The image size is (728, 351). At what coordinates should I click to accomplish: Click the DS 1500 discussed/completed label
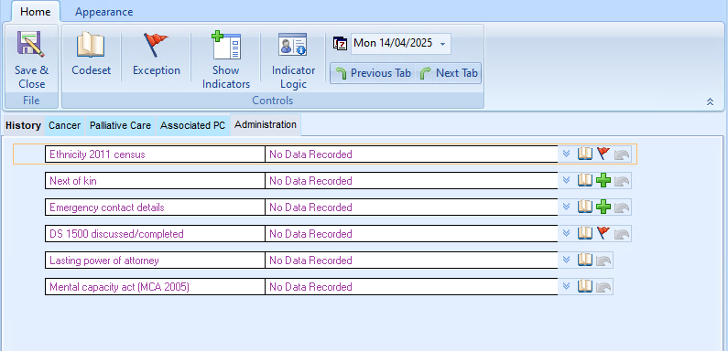coord(155,234)
